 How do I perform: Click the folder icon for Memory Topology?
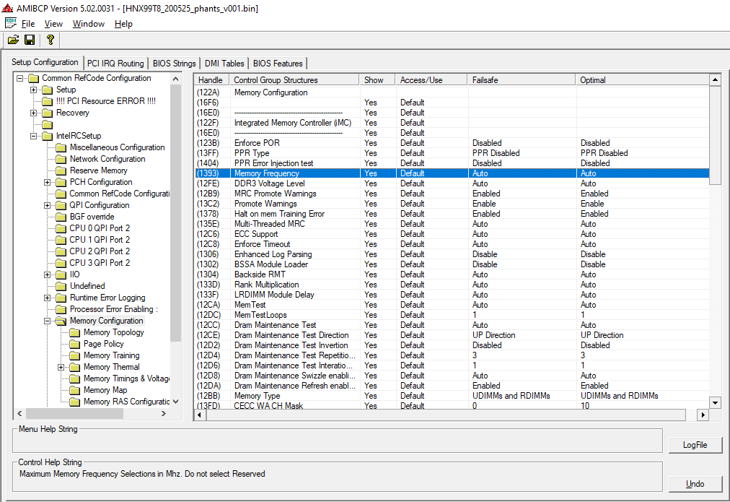75,332
